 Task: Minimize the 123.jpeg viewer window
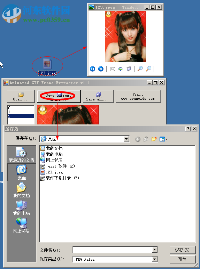[x=147, y=7]
